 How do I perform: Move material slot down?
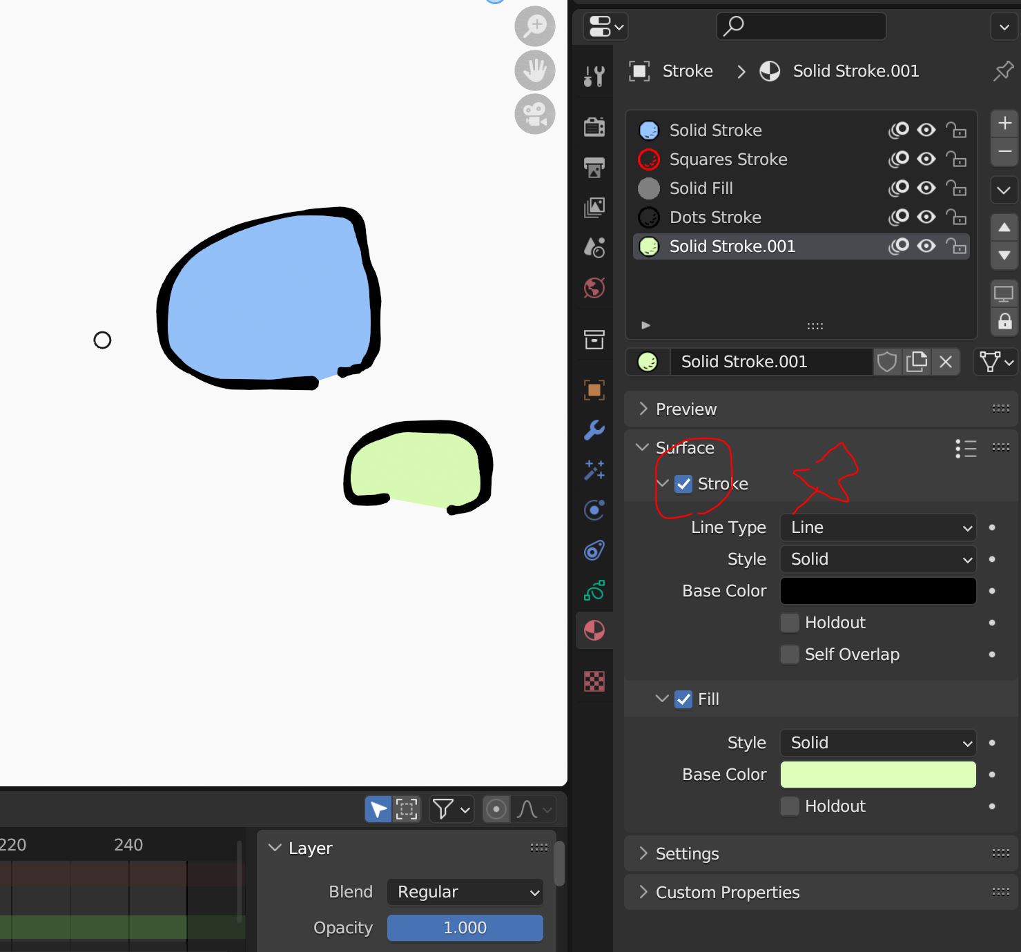tap(1004, 255)
